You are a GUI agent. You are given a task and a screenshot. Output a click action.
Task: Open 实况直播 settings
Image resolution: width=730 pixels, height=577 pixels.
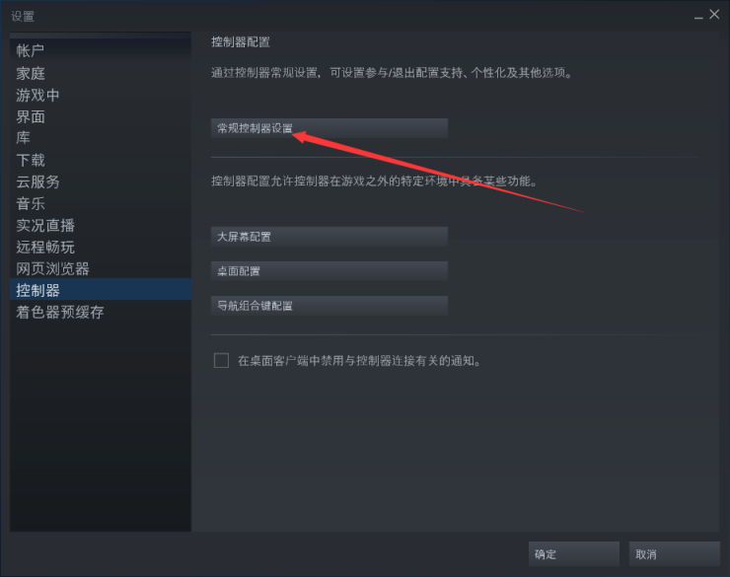point(100,225)
